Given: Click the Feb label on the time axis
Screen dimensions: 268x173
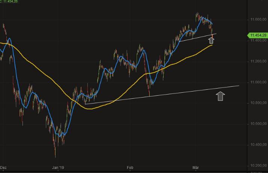Looking at the screenshot, I should [130, 167].
